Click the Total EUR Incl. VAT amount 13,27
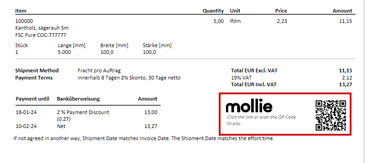 346,84
